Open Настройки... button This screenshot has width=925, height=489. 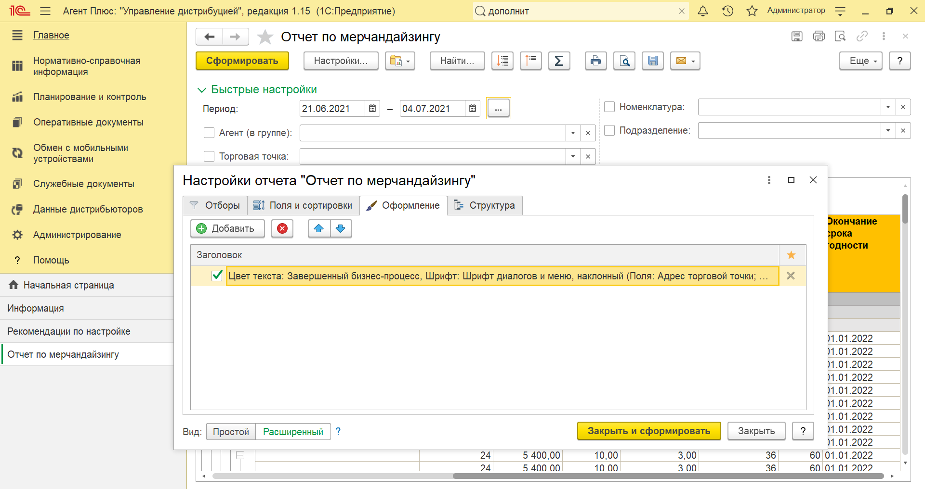click(341, 61)
